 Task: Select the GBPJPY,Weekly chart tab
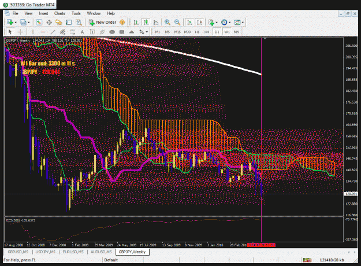point(132,252)
